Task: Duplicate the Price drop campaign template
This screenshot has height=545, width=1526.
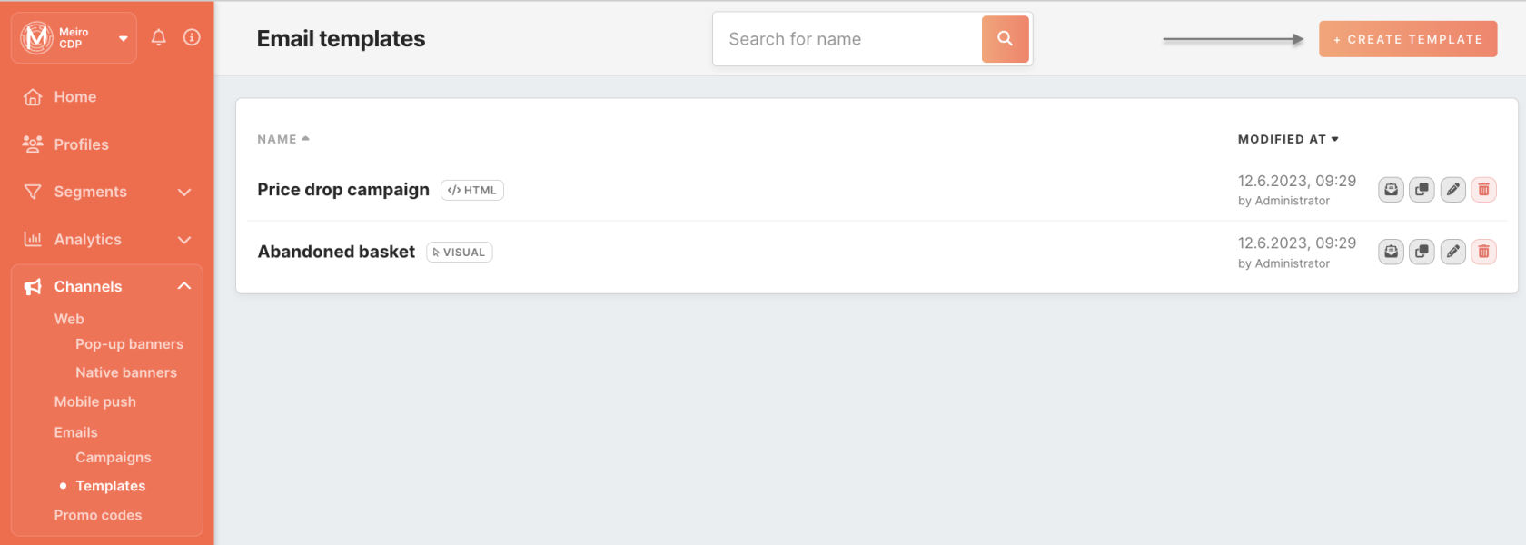Action: [1422, 190]
